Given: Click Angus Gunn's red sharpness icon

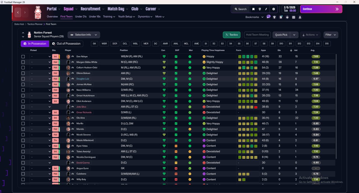Looking at the screenshot, I should coord(176,168).
